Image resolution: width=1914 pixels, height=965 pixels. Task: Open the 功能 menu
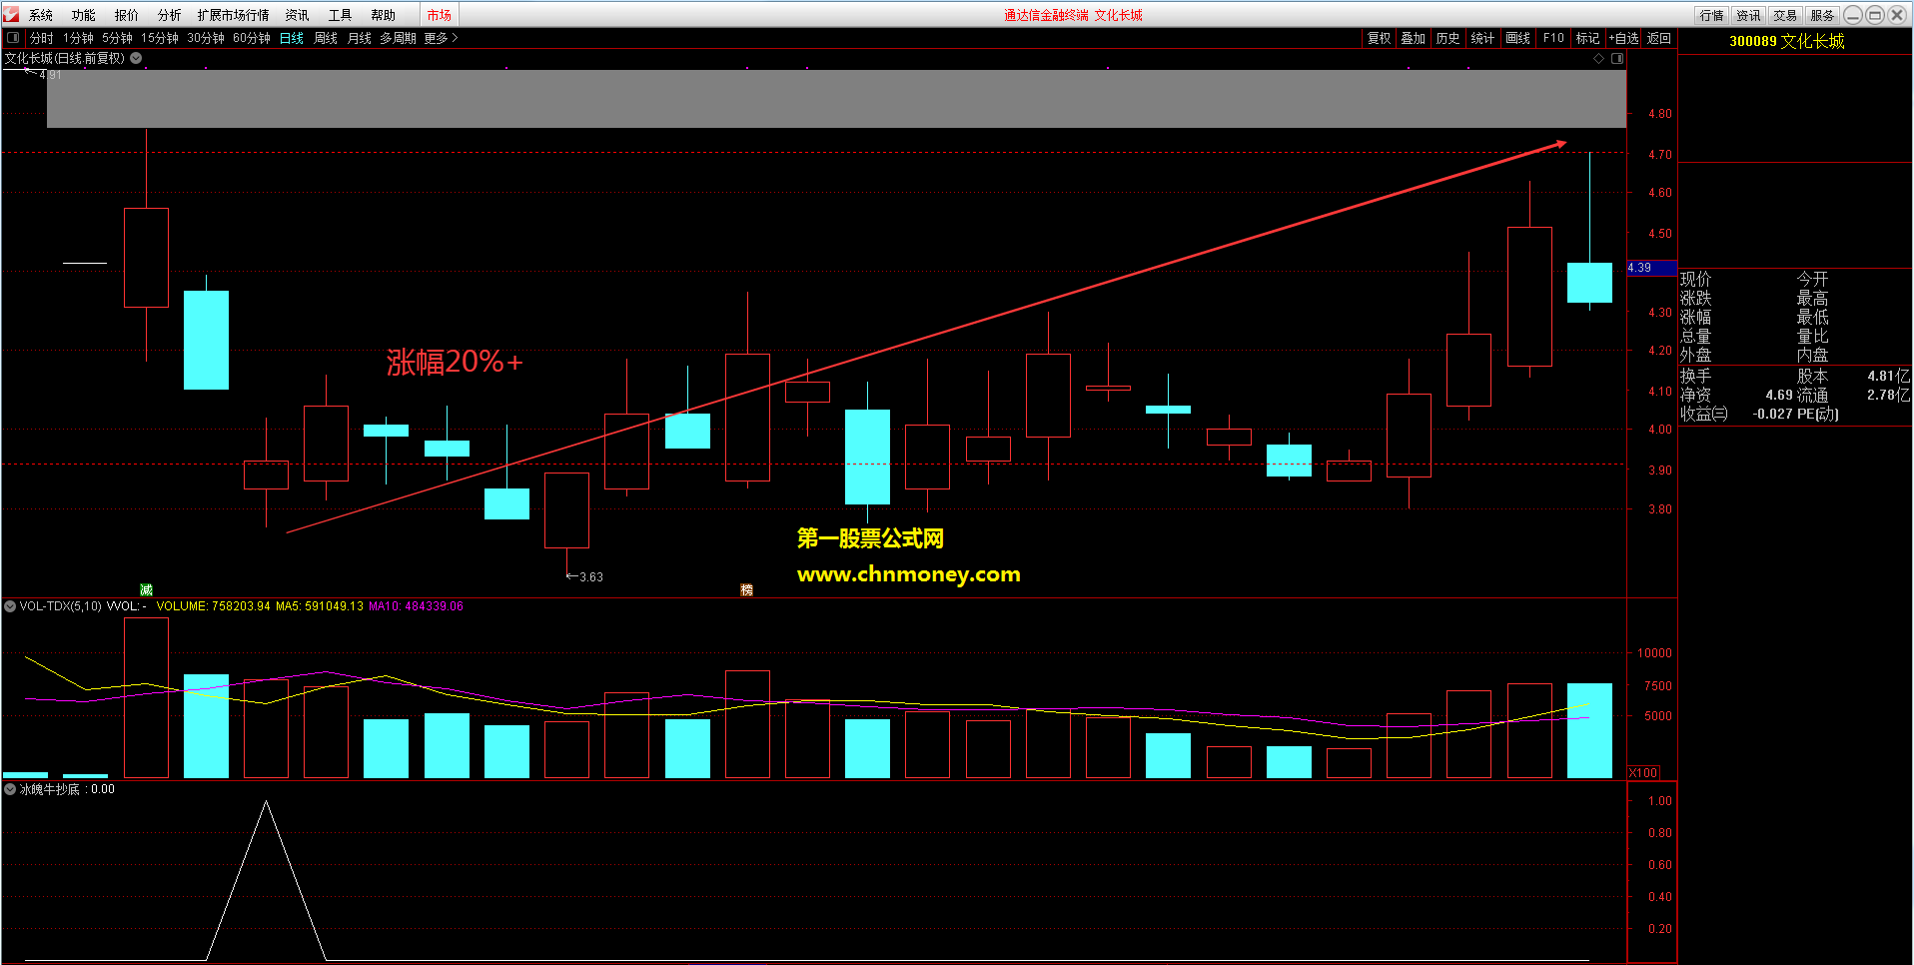pos(84,15)
